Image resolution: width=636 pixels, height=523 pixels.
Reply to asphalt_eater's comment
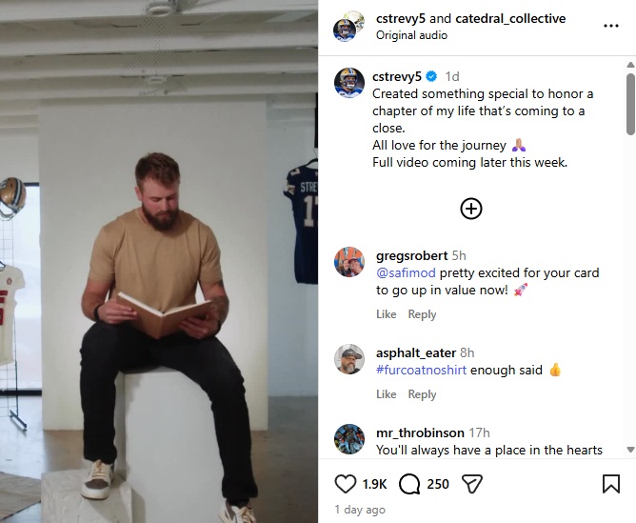click(x=422, y=394)
